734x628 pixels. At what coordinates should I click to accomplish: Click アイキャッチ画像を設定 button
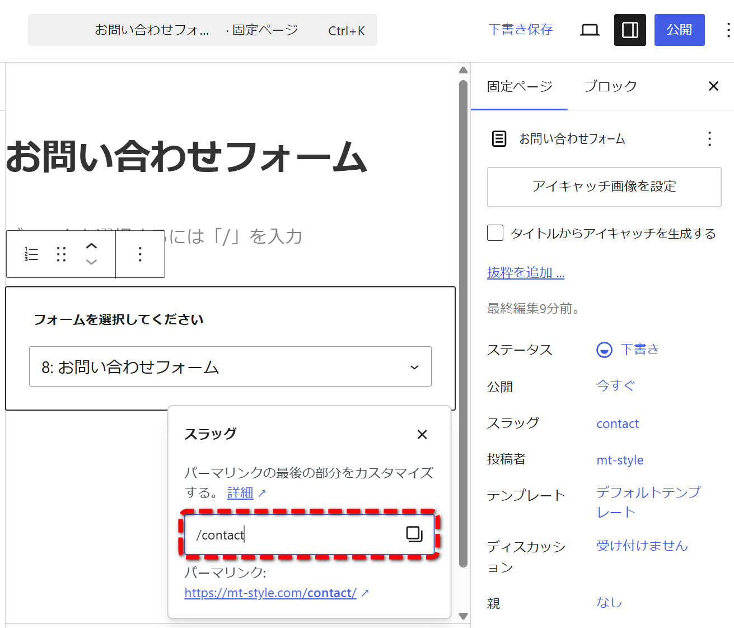604,187
